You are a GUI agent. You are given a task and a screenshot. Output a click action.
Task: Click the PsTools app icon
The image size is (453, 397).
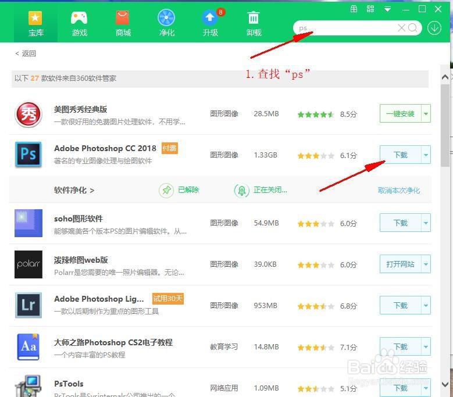pyautogui.click(x=28, y=386)
